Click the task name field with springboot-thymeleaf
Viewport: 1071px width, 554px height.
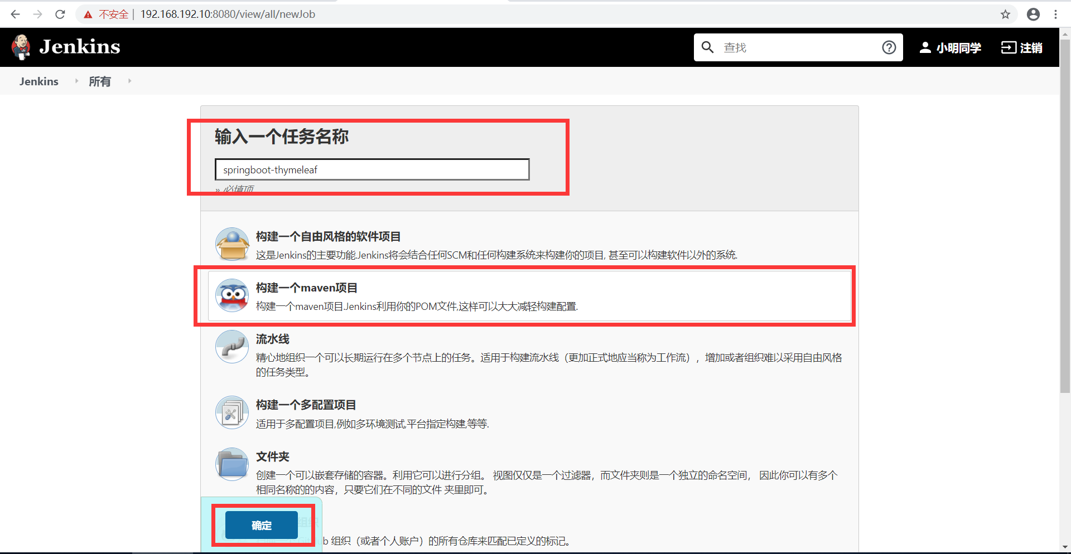[x=372, y=169]
